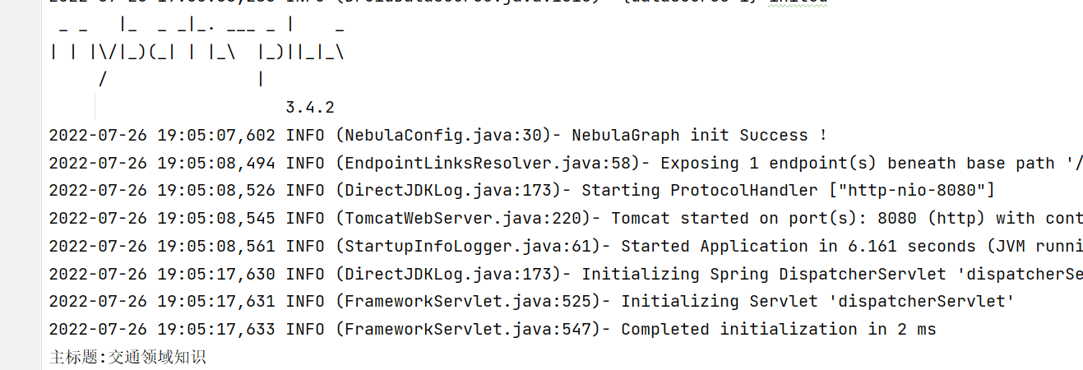
Task: Click the "NebulaGraph init Success !" message
Action: tap(699, 136)
